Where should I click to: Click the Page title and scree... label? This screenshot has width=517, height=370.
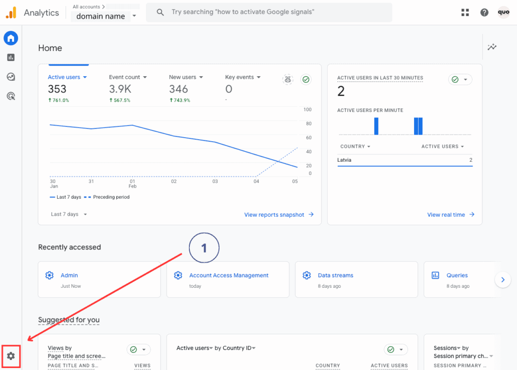coord(77,356)
